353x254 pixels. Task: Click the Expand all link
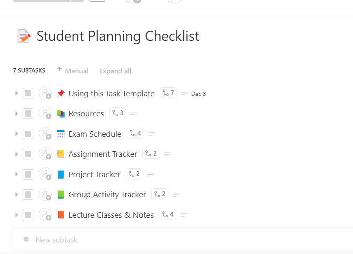(x=115, y=71)
